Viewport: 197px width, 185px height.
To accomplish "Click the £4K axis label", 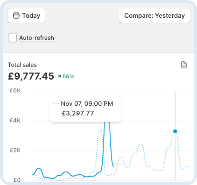I will pyautogui.click(x=15, y=120).
